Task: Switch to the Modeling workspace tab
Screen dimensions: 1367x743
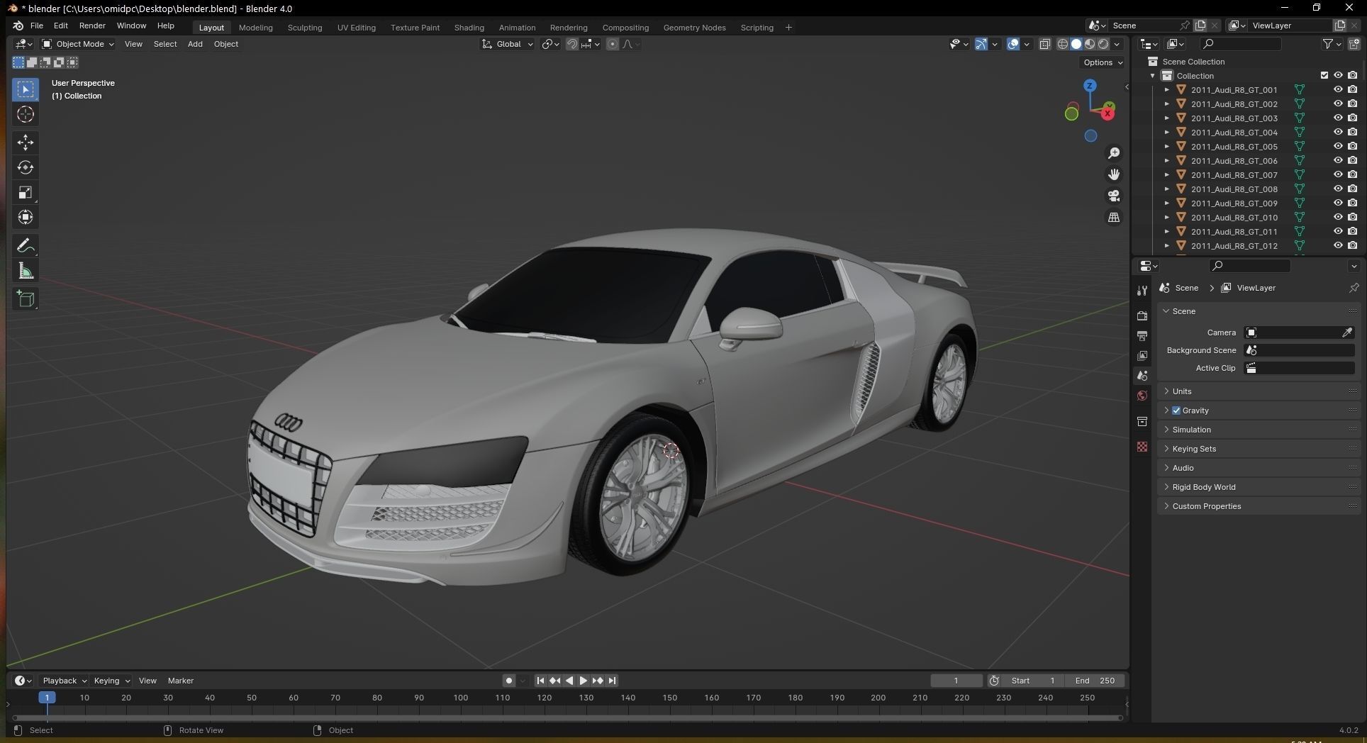Action: [255, 28]
